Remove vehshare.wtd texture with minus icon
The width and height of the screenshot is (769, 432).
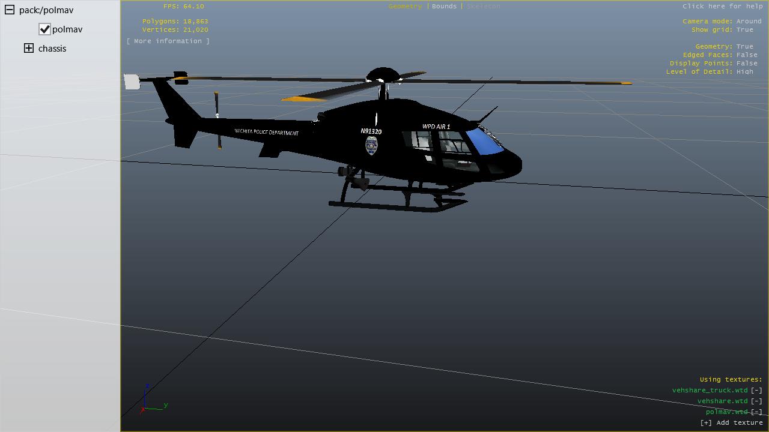pos(756,401)
